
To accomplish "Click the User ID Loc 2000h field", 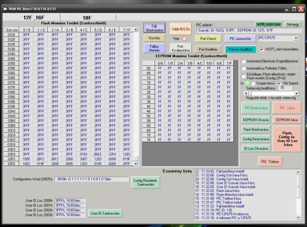I will point(70,200).
